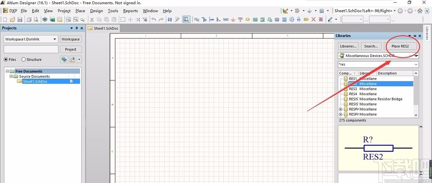Click the Search... button
This screenshot has height=183, width=432.
[x=371, y=46]
